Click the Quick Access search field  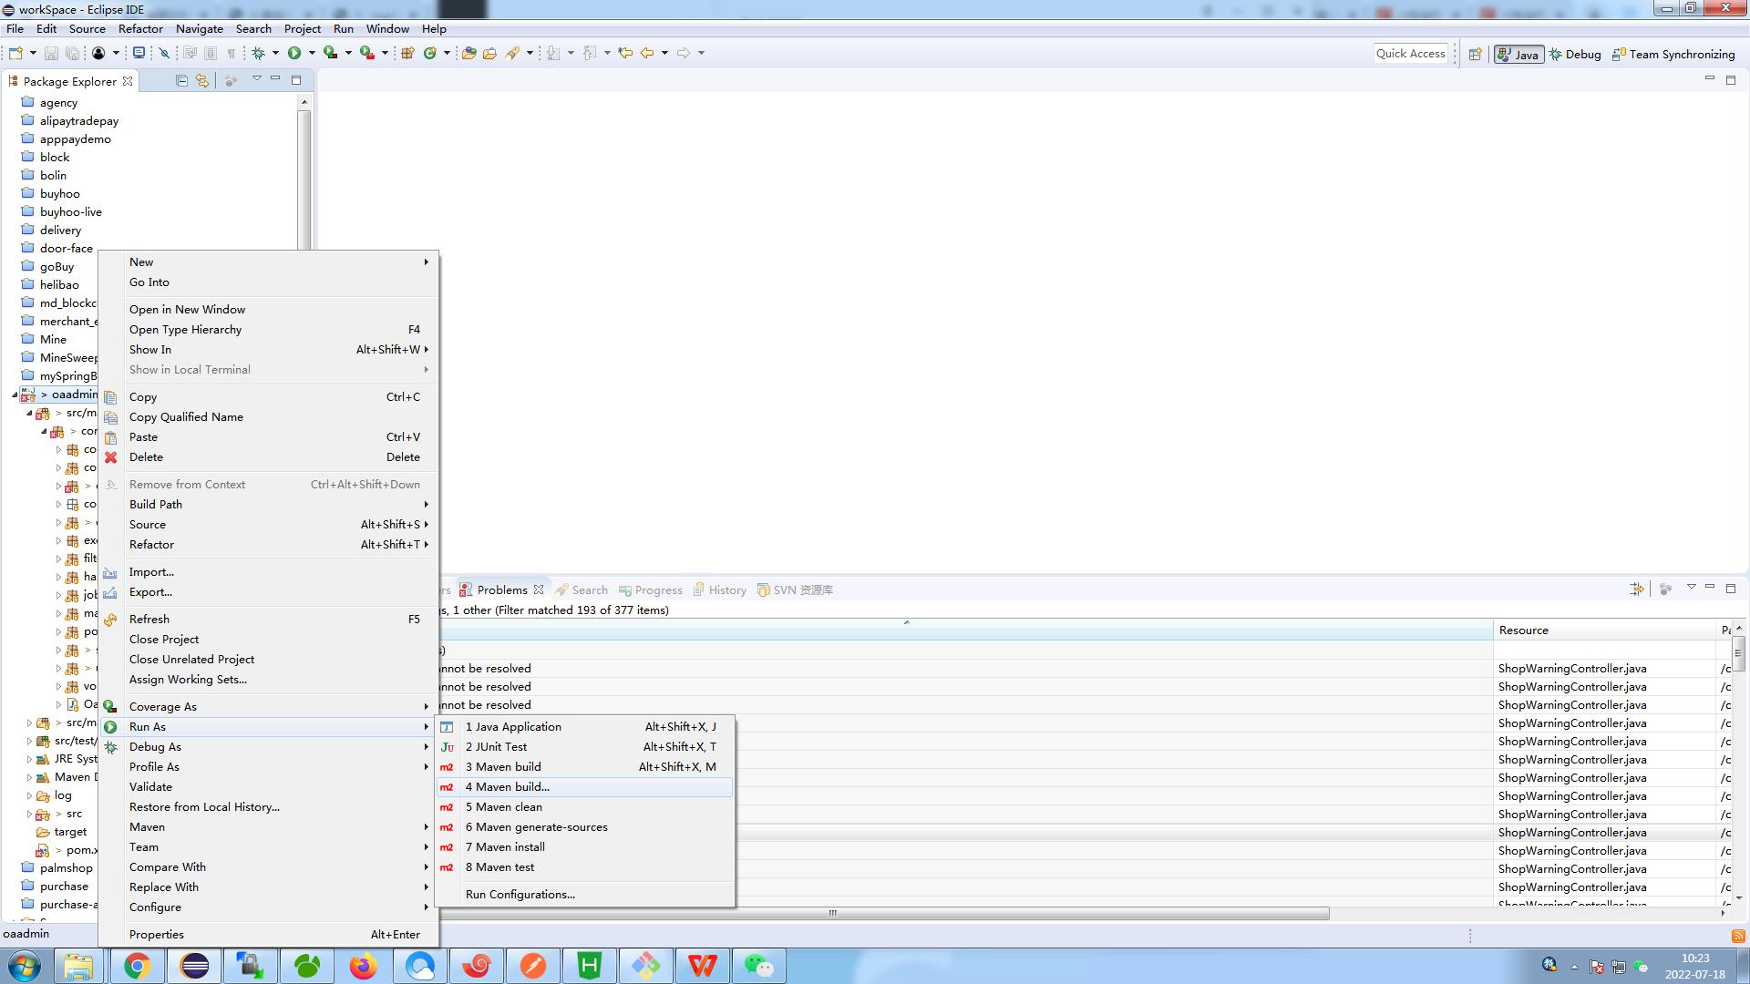coord(1410,54)
